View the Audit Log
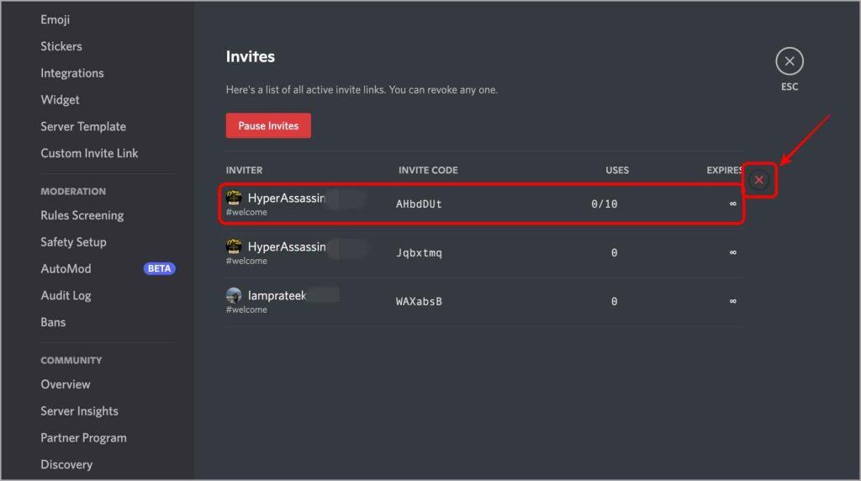 click(x=66, y=295)
